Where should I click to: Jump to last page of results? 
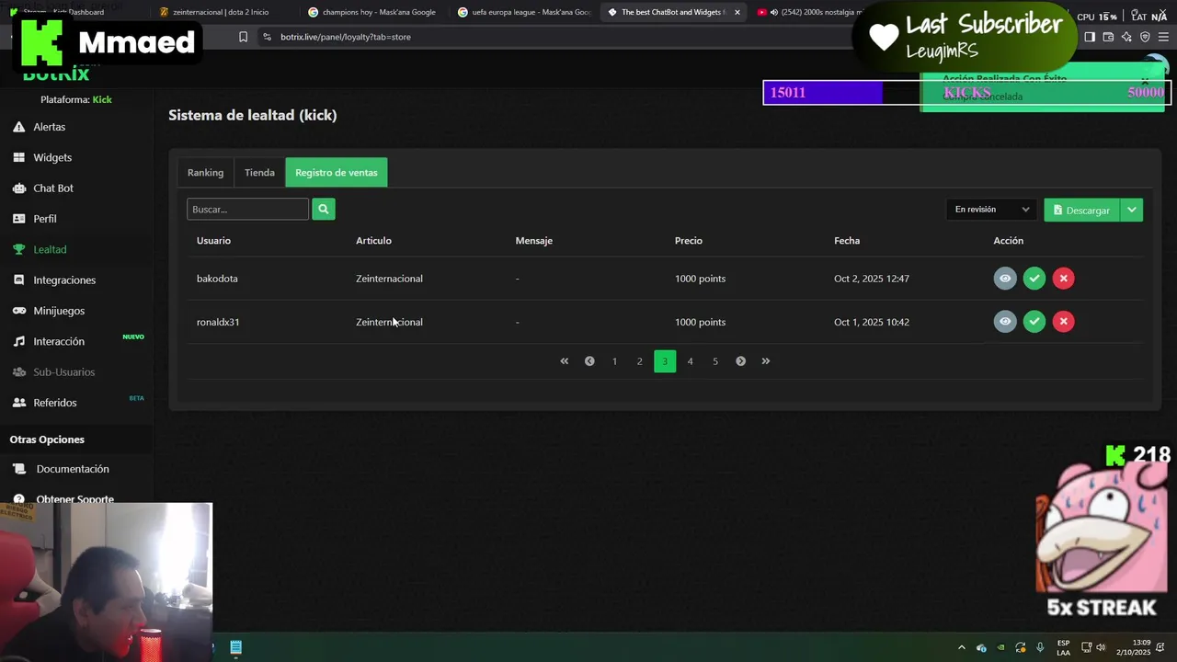(x=765, y=361)
